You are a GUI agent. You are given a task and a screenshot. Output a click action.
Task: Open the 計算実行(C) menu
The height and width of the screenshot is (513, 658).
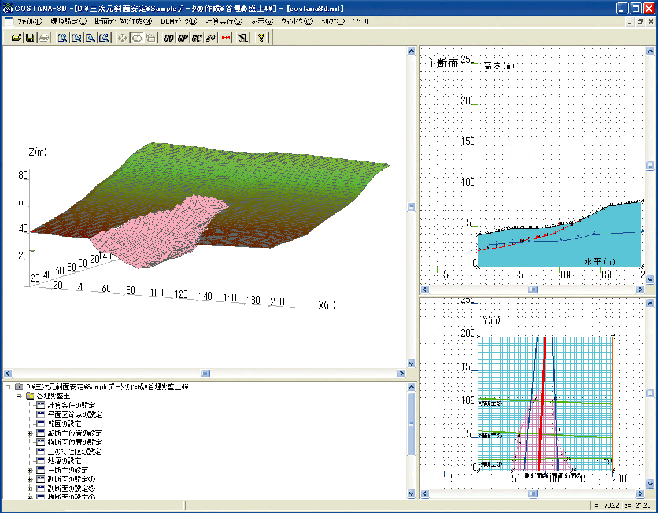coord(224,21)
